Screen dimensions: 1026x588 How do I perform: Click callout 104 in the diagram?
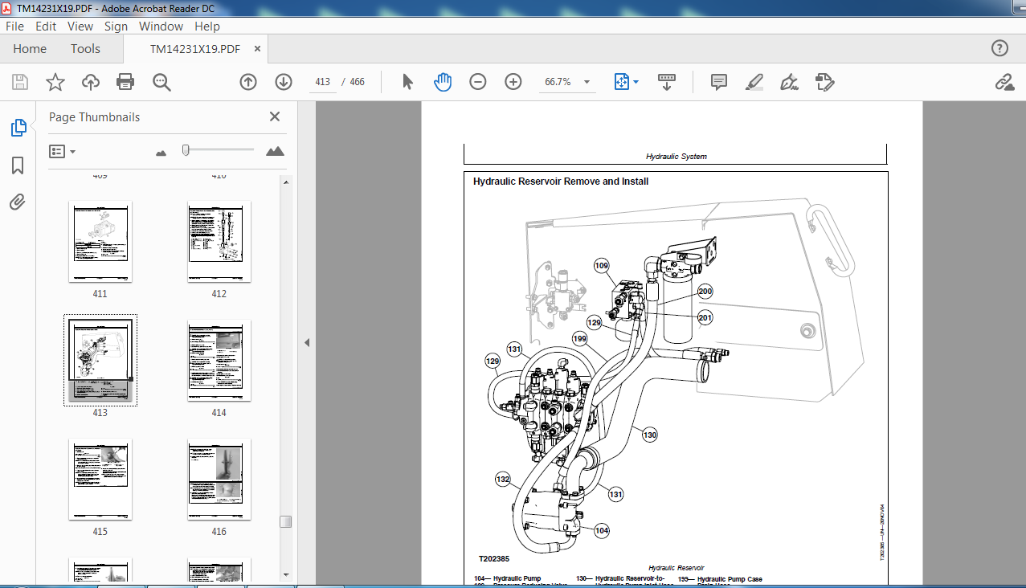(602, 530)
